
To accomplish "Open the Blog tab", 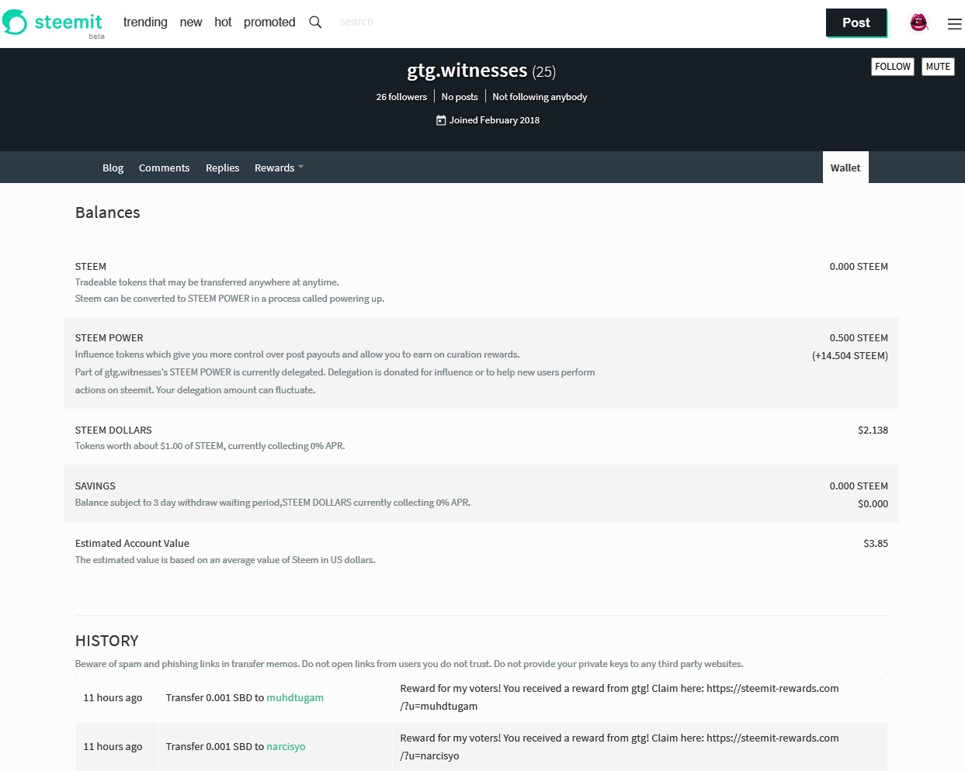I will click(x=113, y=168).
